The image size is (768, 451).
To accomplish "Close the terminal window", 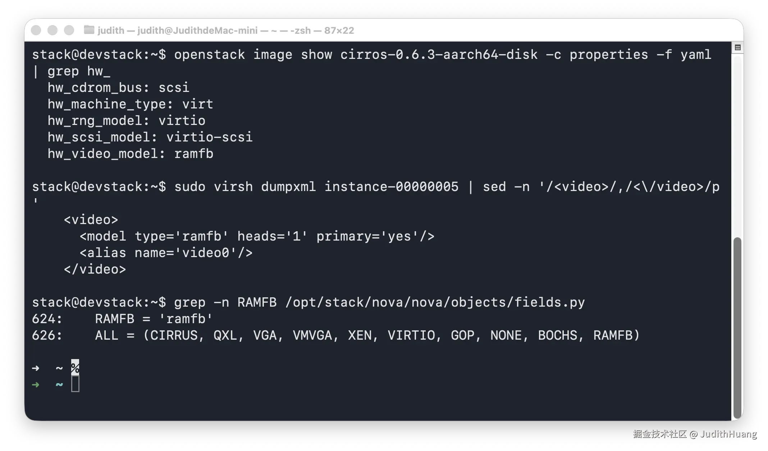I will (36, 30).
